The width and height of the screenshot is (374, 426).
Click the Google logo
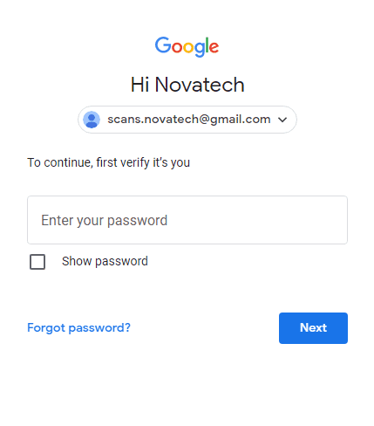(187, 46)
